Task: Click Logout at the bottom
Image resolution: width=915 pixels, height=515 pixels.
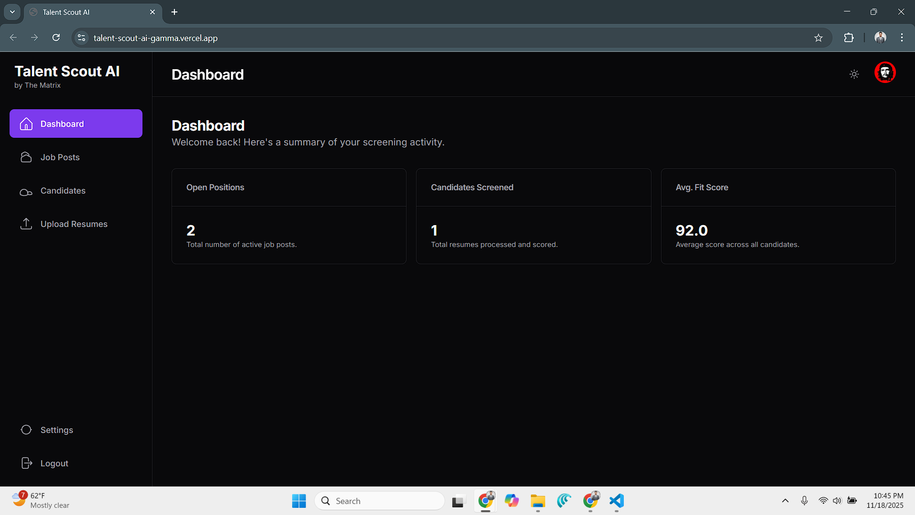Action: coord(54,463)
